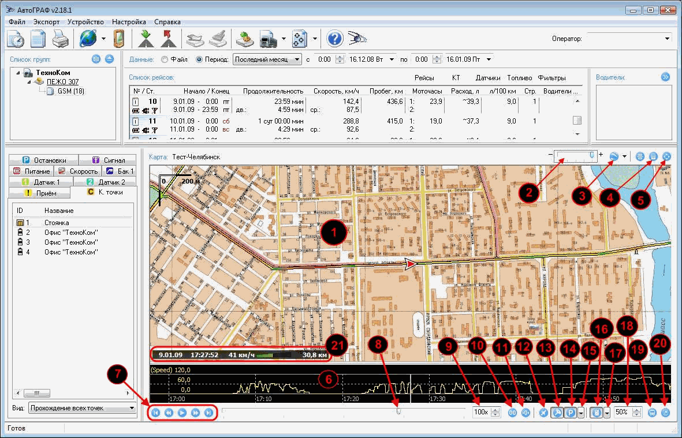Click the playback position slider under the map
The height and width of the screenshot is (438, 682).
point(398,411)
